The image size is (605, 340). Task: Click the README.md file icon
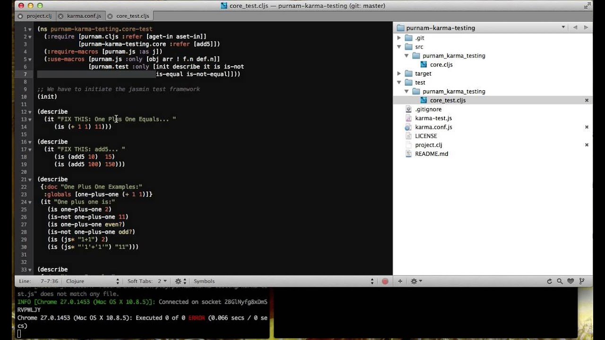tap(408, 154)
